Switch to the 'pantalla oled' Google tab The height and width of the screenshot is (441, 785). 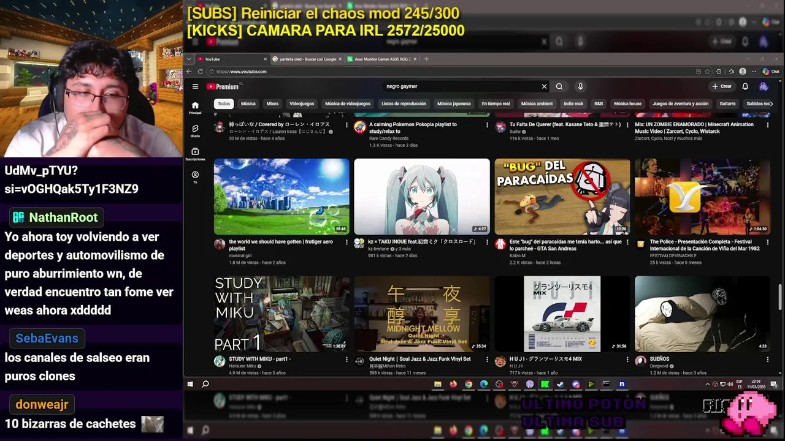tap(308, 59)
